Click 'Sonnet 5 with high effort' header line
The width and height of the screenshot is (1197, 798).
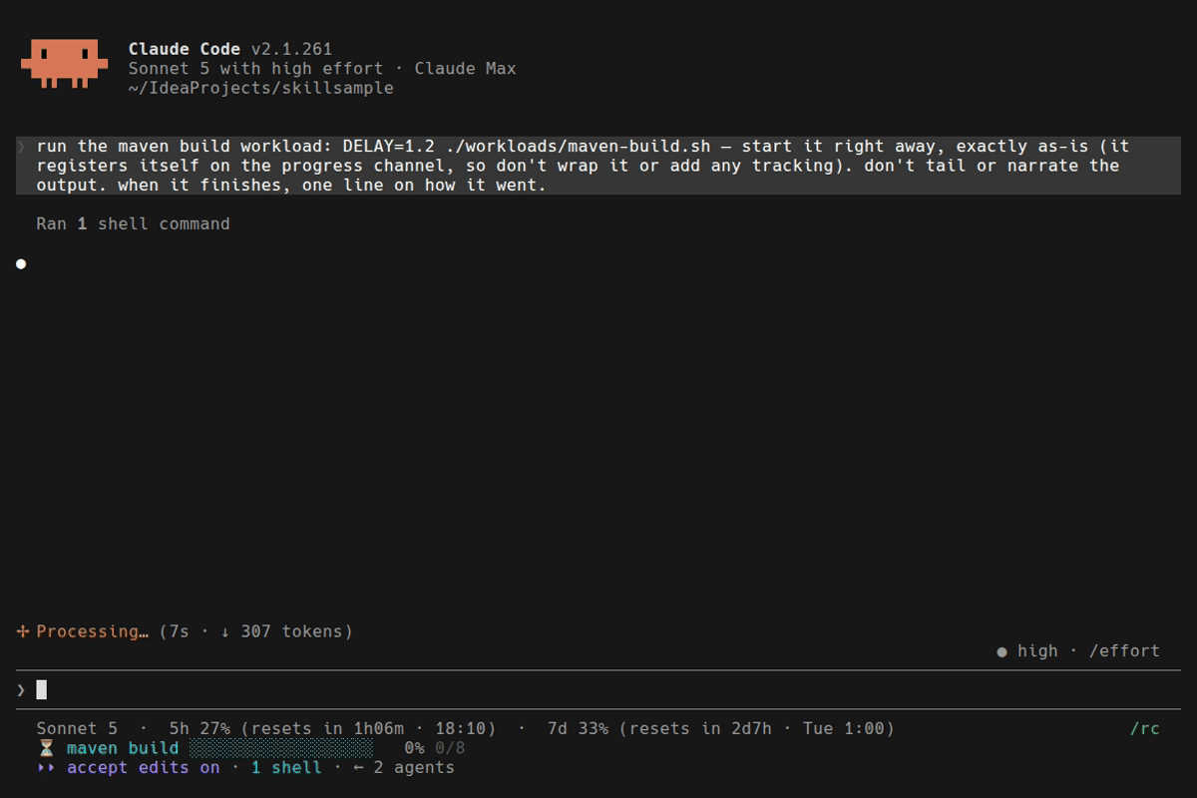click(255, 69)
